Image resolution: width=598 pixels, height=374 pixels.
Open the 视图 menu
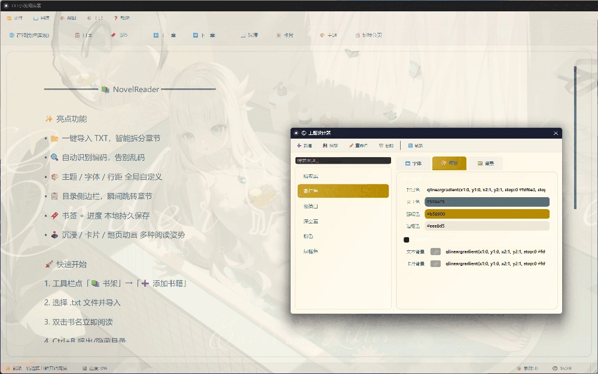coord(68,18)
